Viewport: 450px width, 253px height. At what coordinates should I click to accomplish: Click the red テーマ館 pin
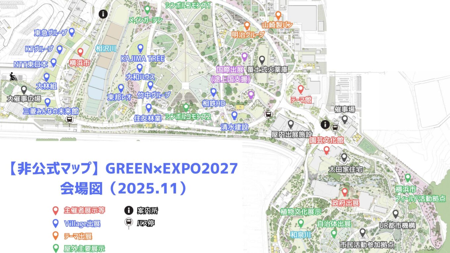pos(300,89)
